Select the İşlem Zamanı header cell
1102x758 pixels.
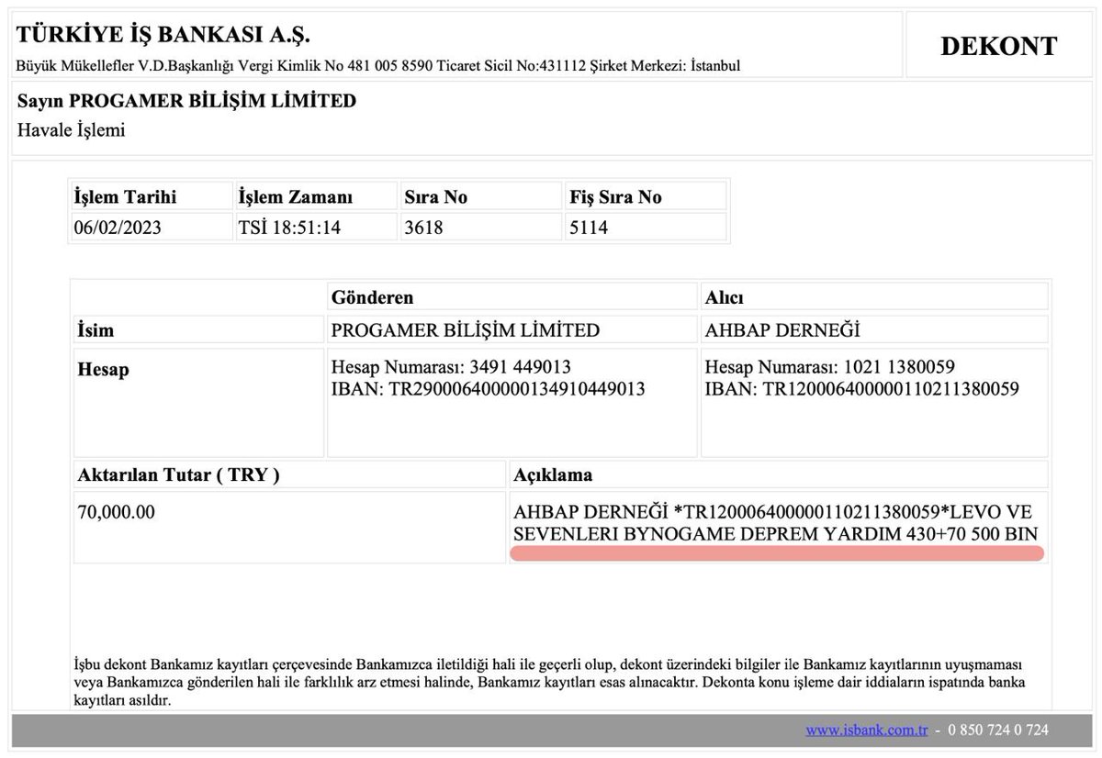[x=316, y=196]
